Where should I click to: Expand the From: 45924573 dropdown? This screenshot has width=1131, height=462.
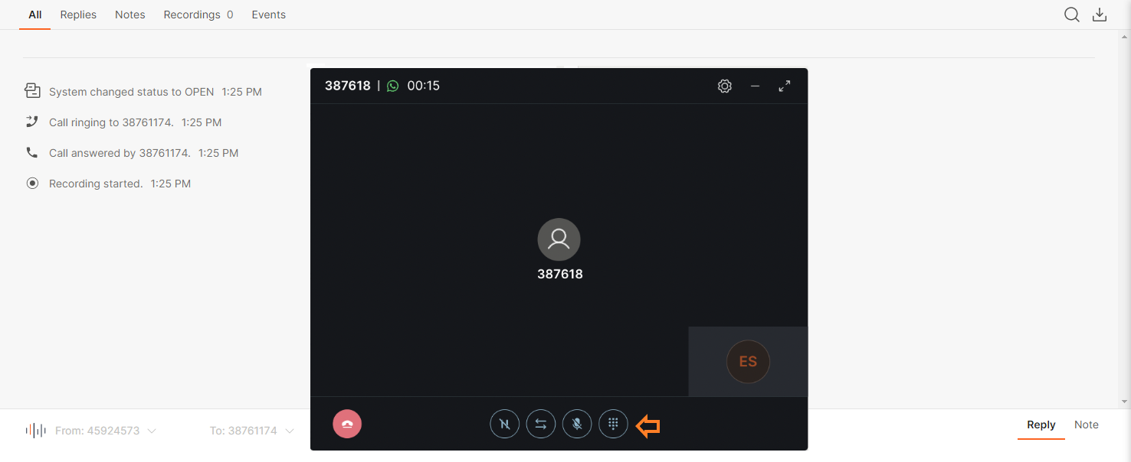106,431
